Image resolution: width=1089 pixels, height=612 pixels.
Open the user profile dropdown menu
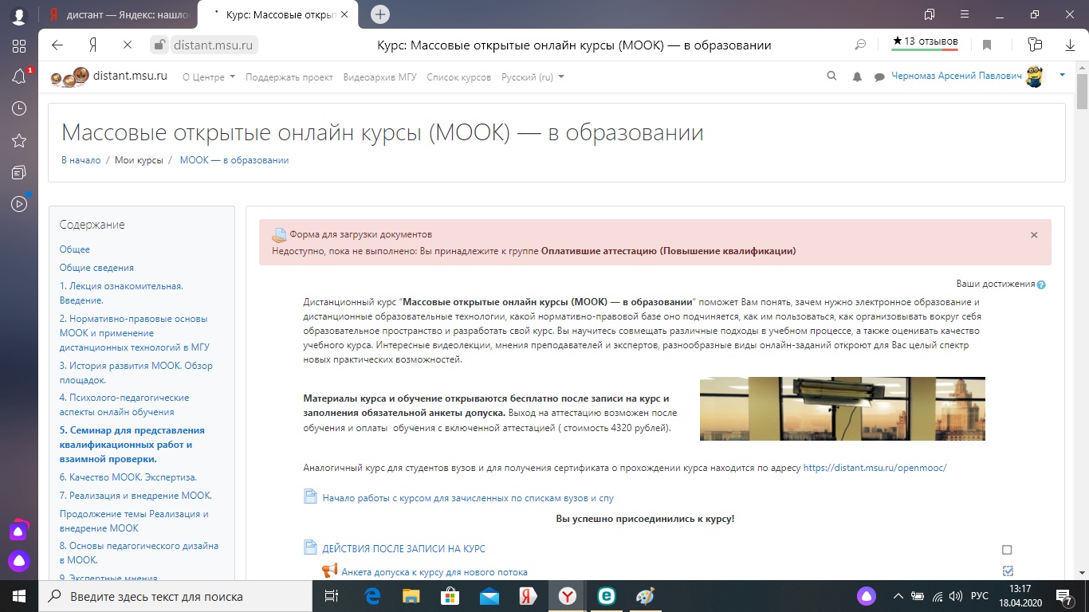coord(1061,76)
